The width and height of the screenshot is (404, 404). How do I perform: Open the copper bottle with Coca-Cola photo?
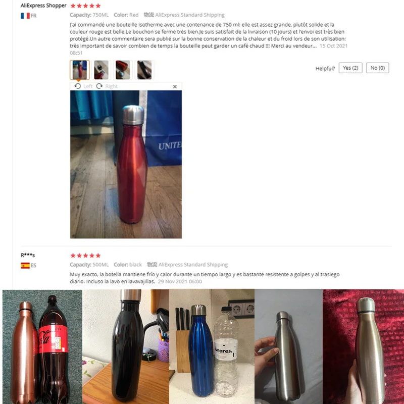42,346
